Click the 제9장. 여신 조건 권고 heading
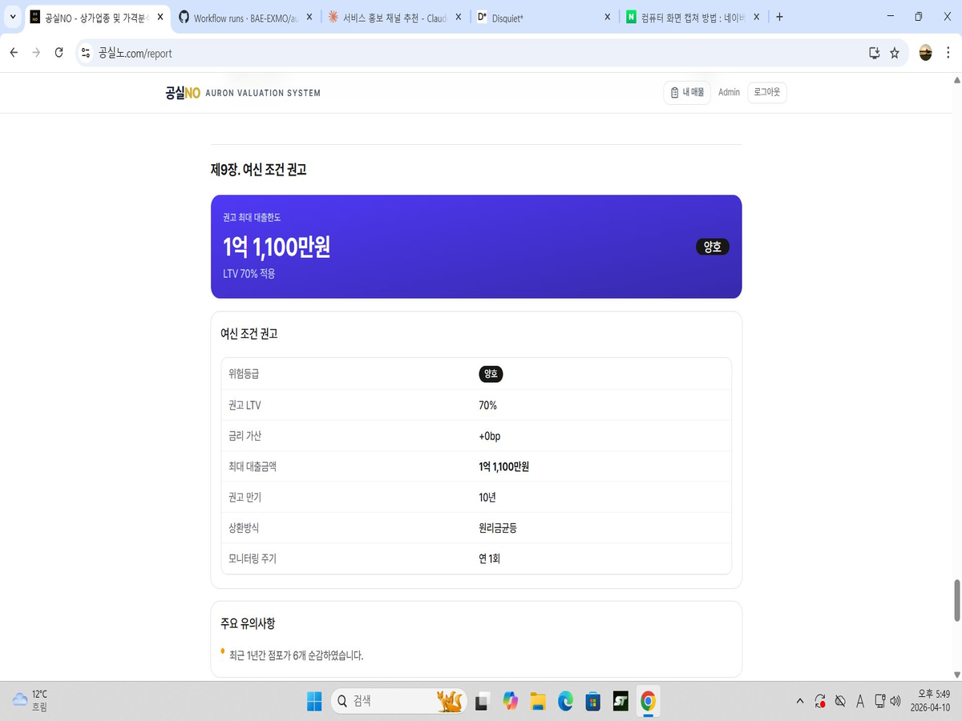The image size is (962, 721). point(258,170)
